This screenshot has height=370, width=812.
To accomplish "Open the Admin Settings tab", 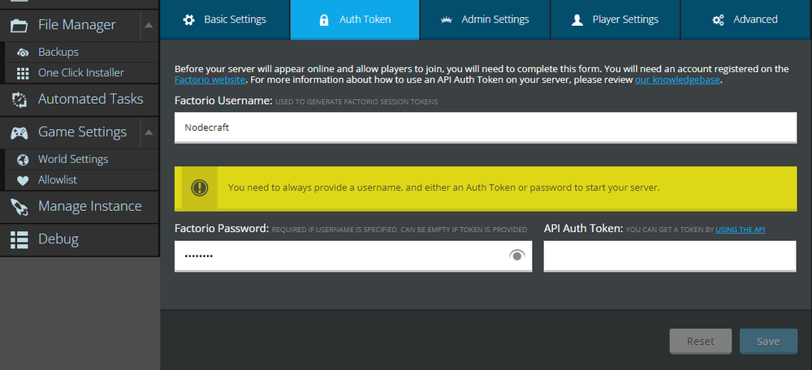I will click(484, 19).
